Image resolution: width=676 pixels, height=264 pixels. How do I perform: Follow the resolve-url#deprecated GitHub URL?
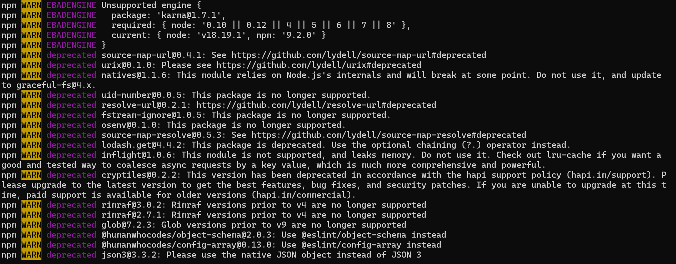tap(316, 105)
